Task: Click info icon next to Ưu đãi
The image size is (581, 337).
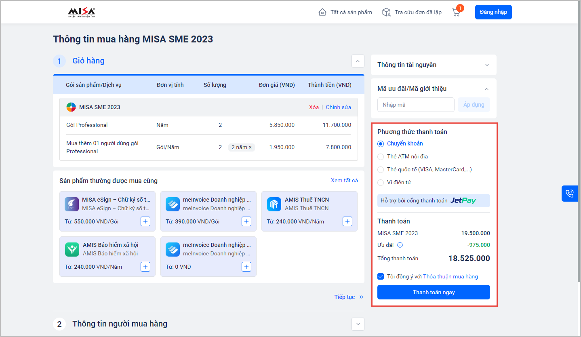Action: coord(400,245)
